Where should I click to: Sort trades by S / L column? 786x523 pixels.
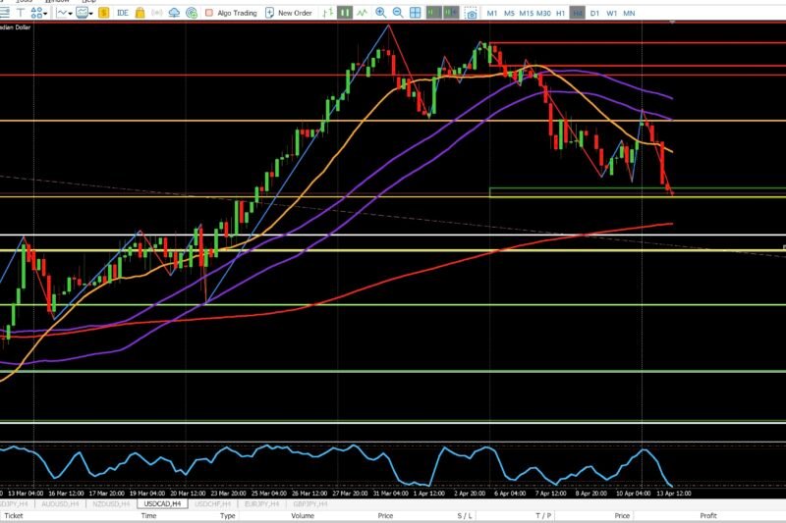[x=465, y=516]
